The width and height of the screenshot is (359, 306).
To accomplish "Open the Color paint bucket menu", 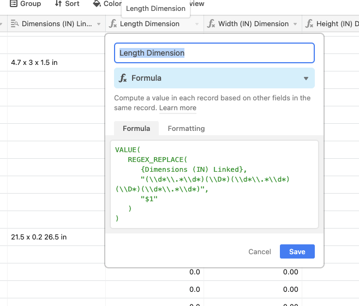I will 97,3.
